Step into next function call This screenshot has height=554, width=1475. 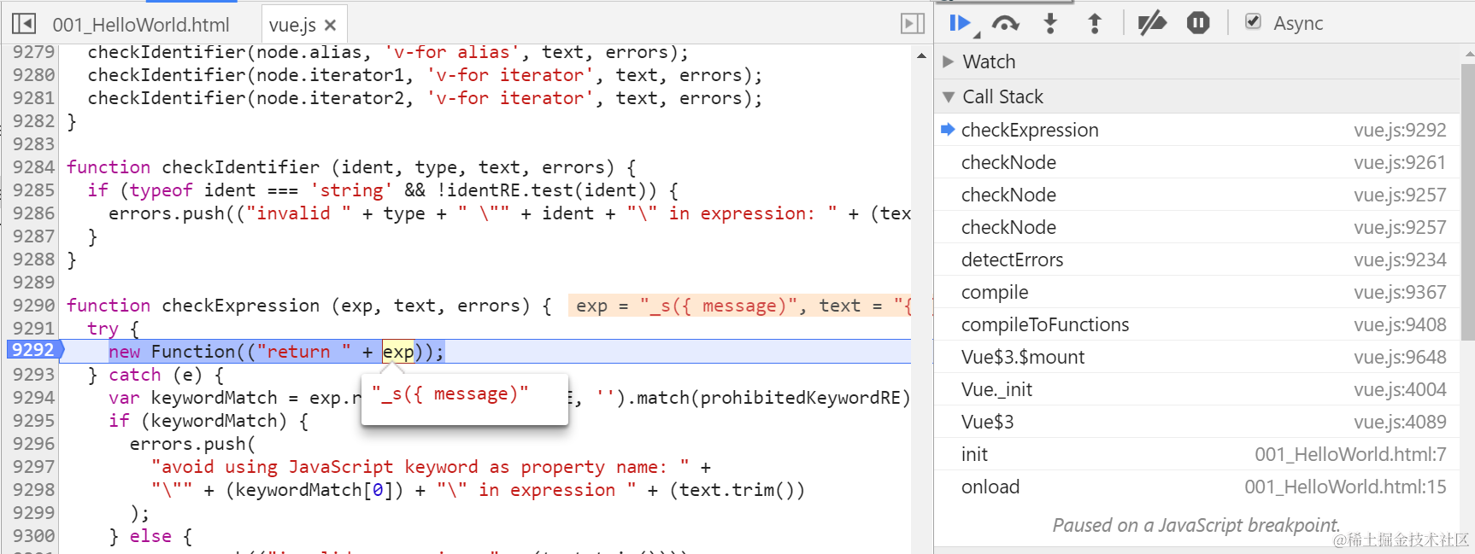coord(1051,24)
